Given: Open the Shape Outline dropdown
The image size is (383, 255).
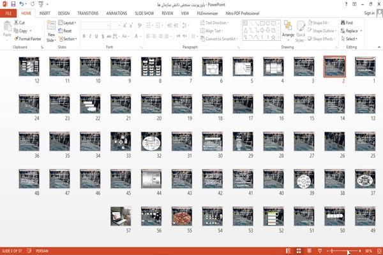Looking at the screenshot, I should click(x=322, y=31).
